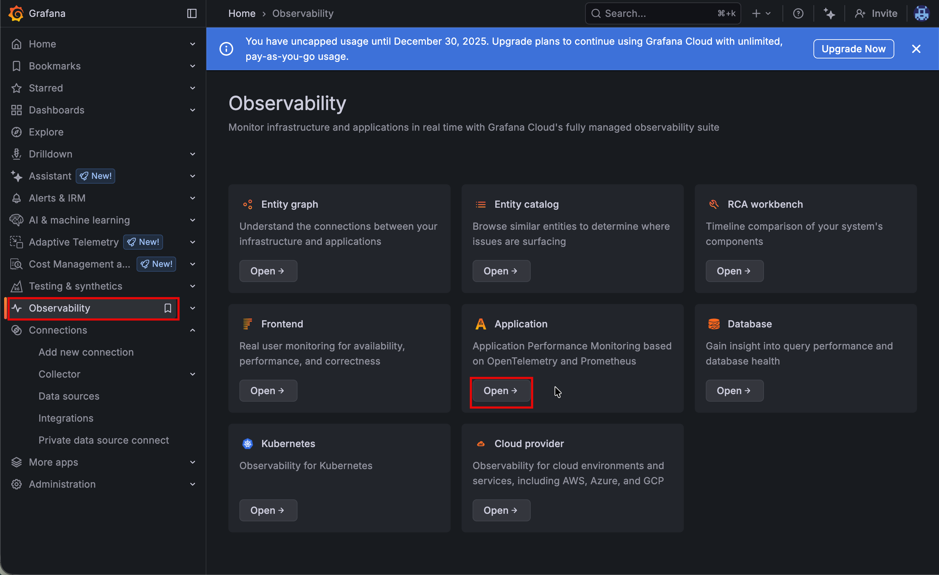Click the Grafana logo icon

point(16,13)
